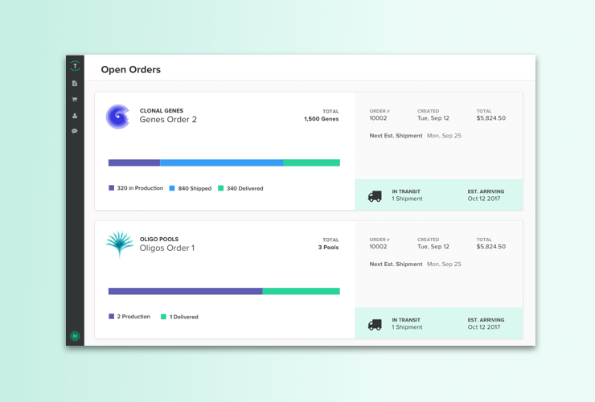Select the 1 Delivered legend swatch

(x=163, y=317)
